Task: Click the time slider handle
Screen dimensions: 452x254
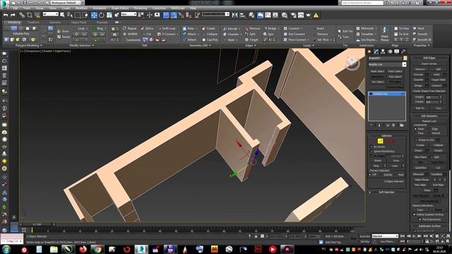Action: (37, 224)
